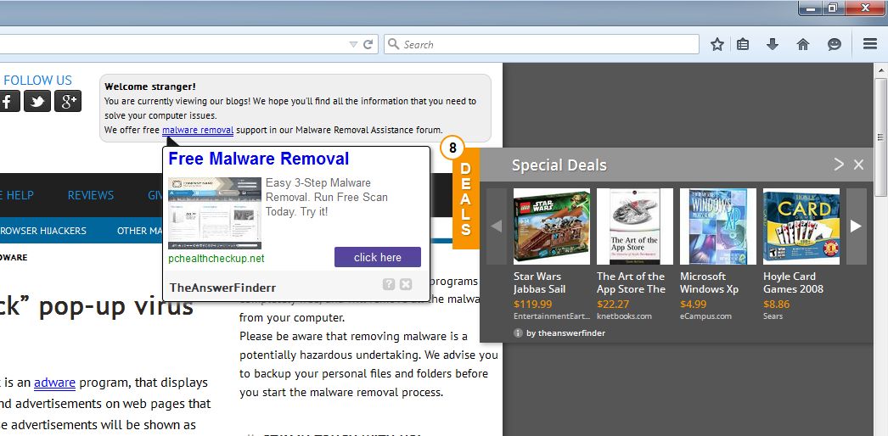The width and height of the screenshot is (888, 436).
Task: Click the by theanswerfinder label
Action: [565, 333]
